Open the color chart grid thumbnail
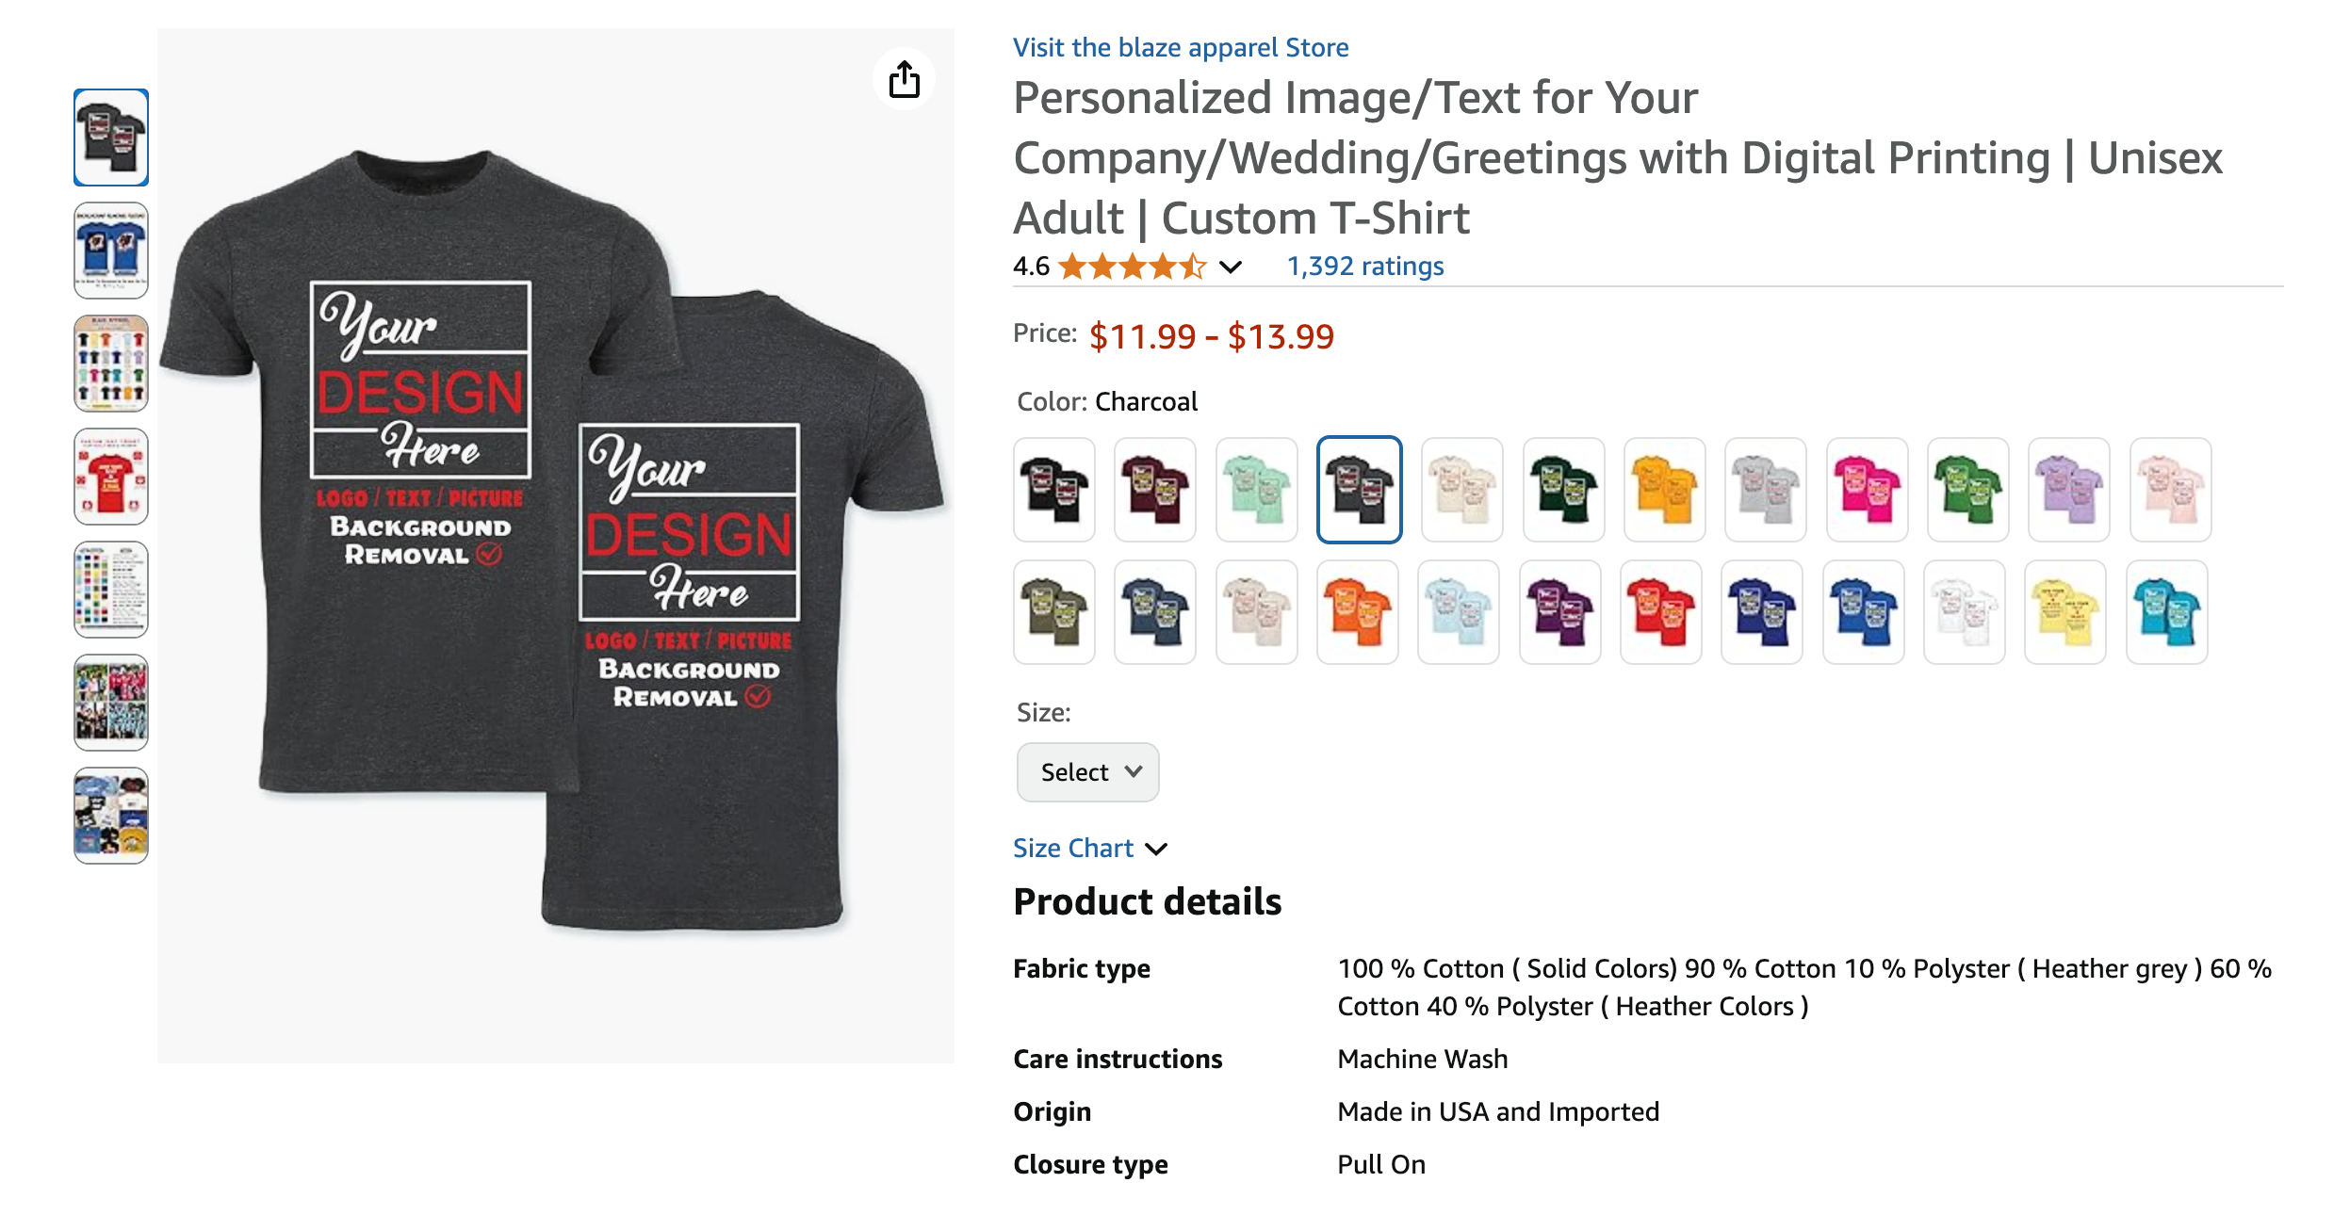The image size is (2350, 1215). point(111,590)
